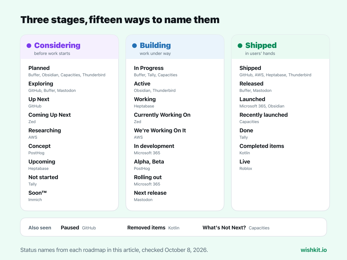Click the blue dot beside Building
This screenshot has width=347, height=260.
pos(134,46)
